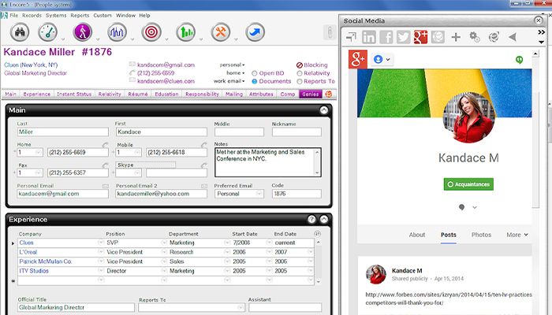Click the back arrow in Social Media toolbar
Viewport: 552px width, 315px height.
(513, 37)
